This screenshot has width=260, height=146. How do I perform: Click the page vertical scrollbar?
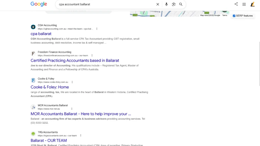coord(259,64)
